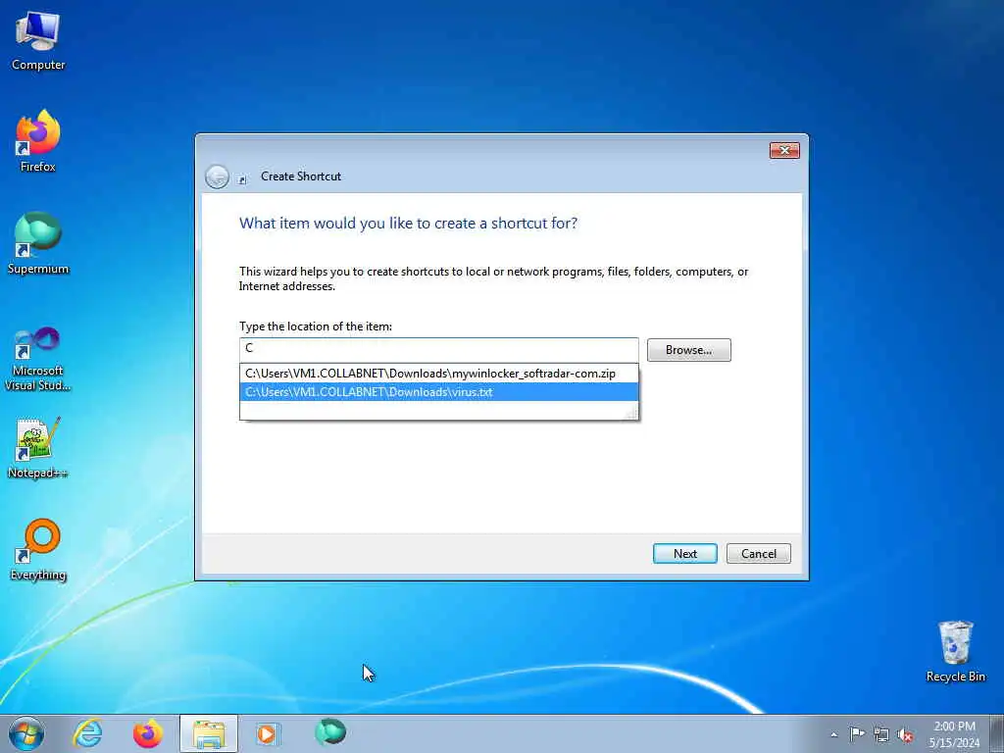Select the Supermium desktop shortcut
The width and height of the screenshot is (1004, 753).
point(38,243)
